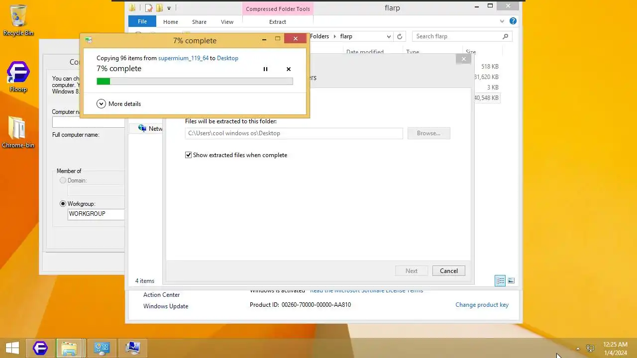Maximize the copy progress dialog

coord(278,39)
